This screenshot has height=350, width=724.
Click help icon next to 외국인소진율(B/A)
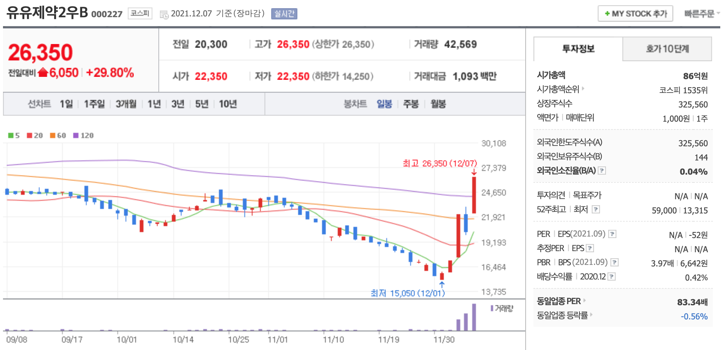tap(602, 171)
